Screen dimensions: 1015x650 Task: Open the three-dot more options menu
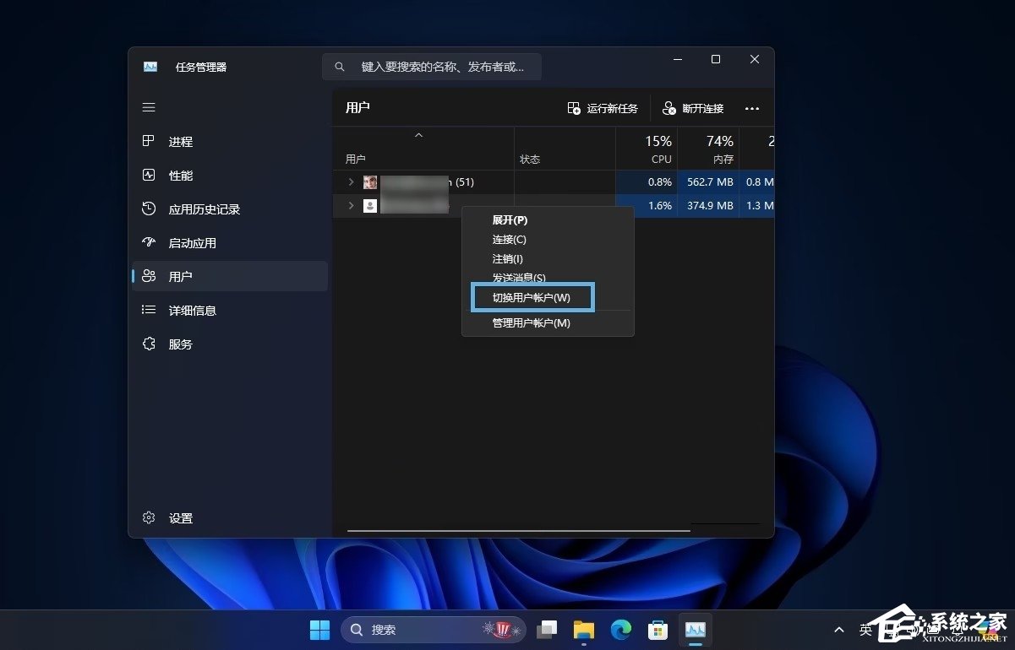pos(752,109)
